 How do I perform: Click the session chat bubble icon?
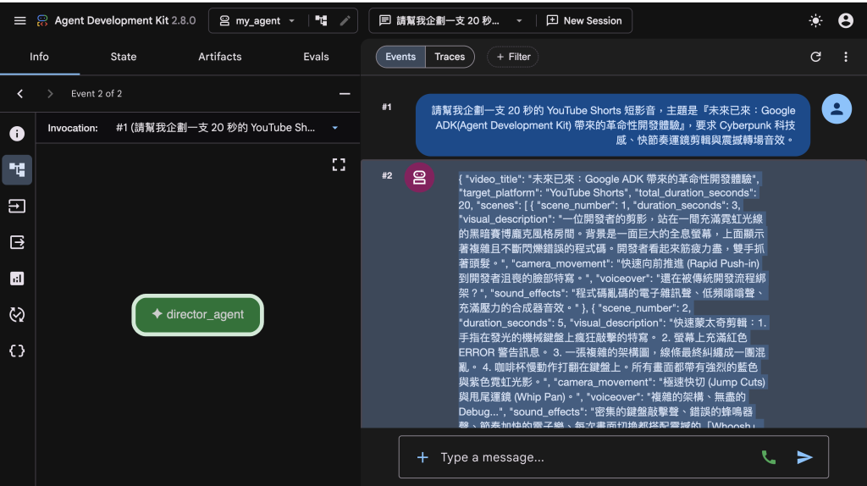click(385, 21)
